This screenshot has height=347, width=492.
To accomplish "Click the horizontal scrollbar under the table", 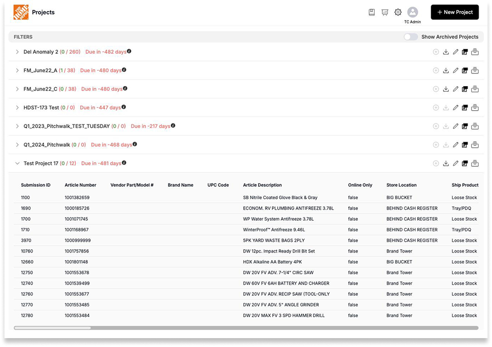I will pos(246,328).
